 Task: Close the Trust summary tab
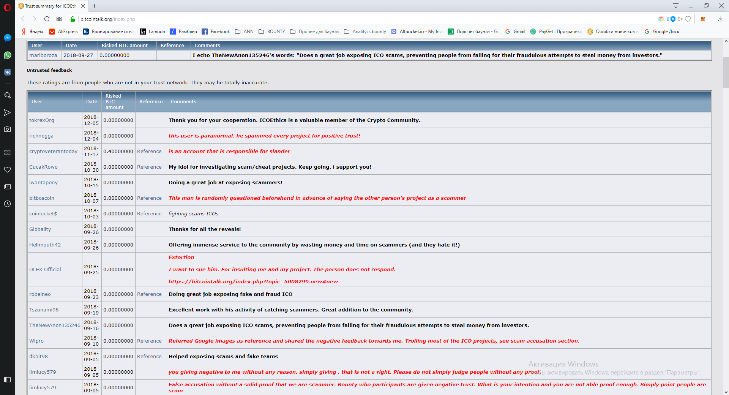pos(83,6)
